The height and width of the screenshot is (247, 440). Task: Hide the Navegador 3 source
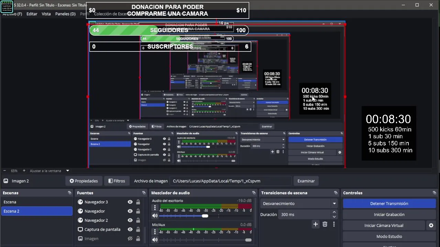[130, 202]
